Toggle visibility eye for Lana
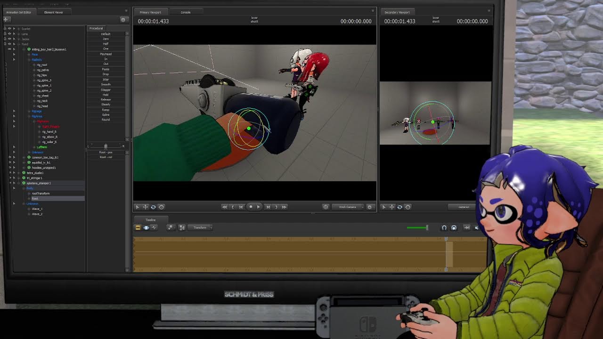The image size is (603, 339). 9,34
